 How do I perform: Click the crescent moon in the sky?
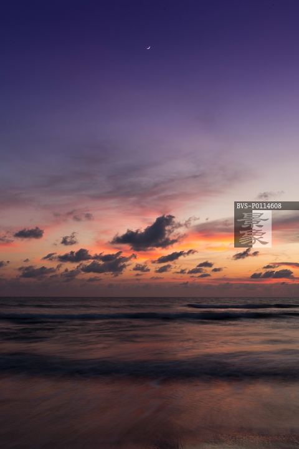click(148, 47)
